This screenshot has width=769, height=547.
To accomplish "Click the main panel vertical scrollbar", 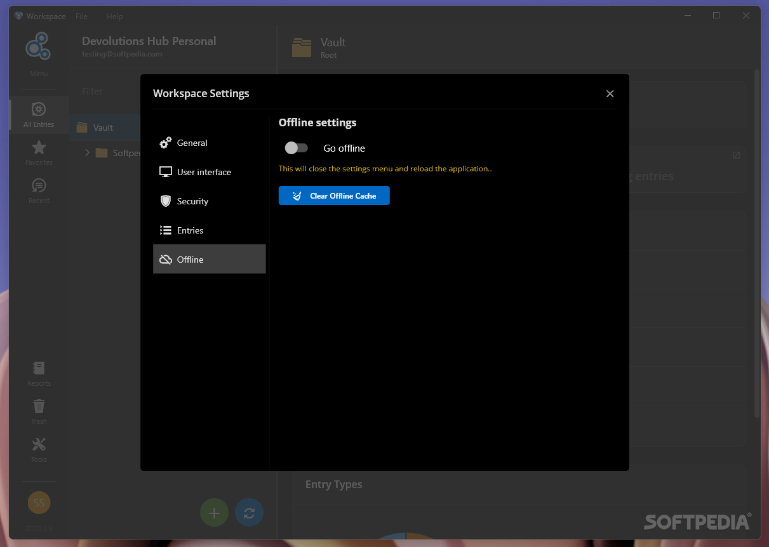I will click(x=756, y=243).
